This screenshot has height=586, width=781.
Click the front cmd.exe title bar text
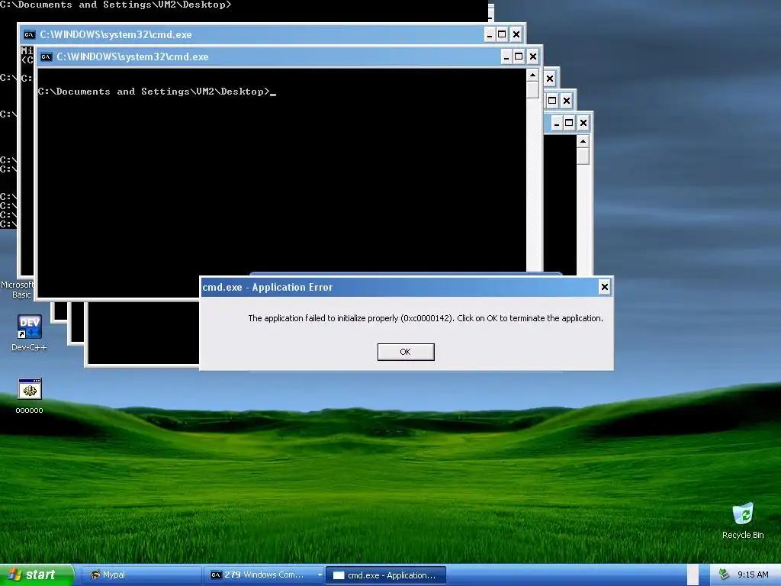(x=133, y=56)
